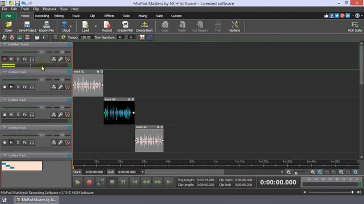The width and height of the screenshot is (364, 204).
Task: Toggle the loop playback button
Action: point(101,182)
